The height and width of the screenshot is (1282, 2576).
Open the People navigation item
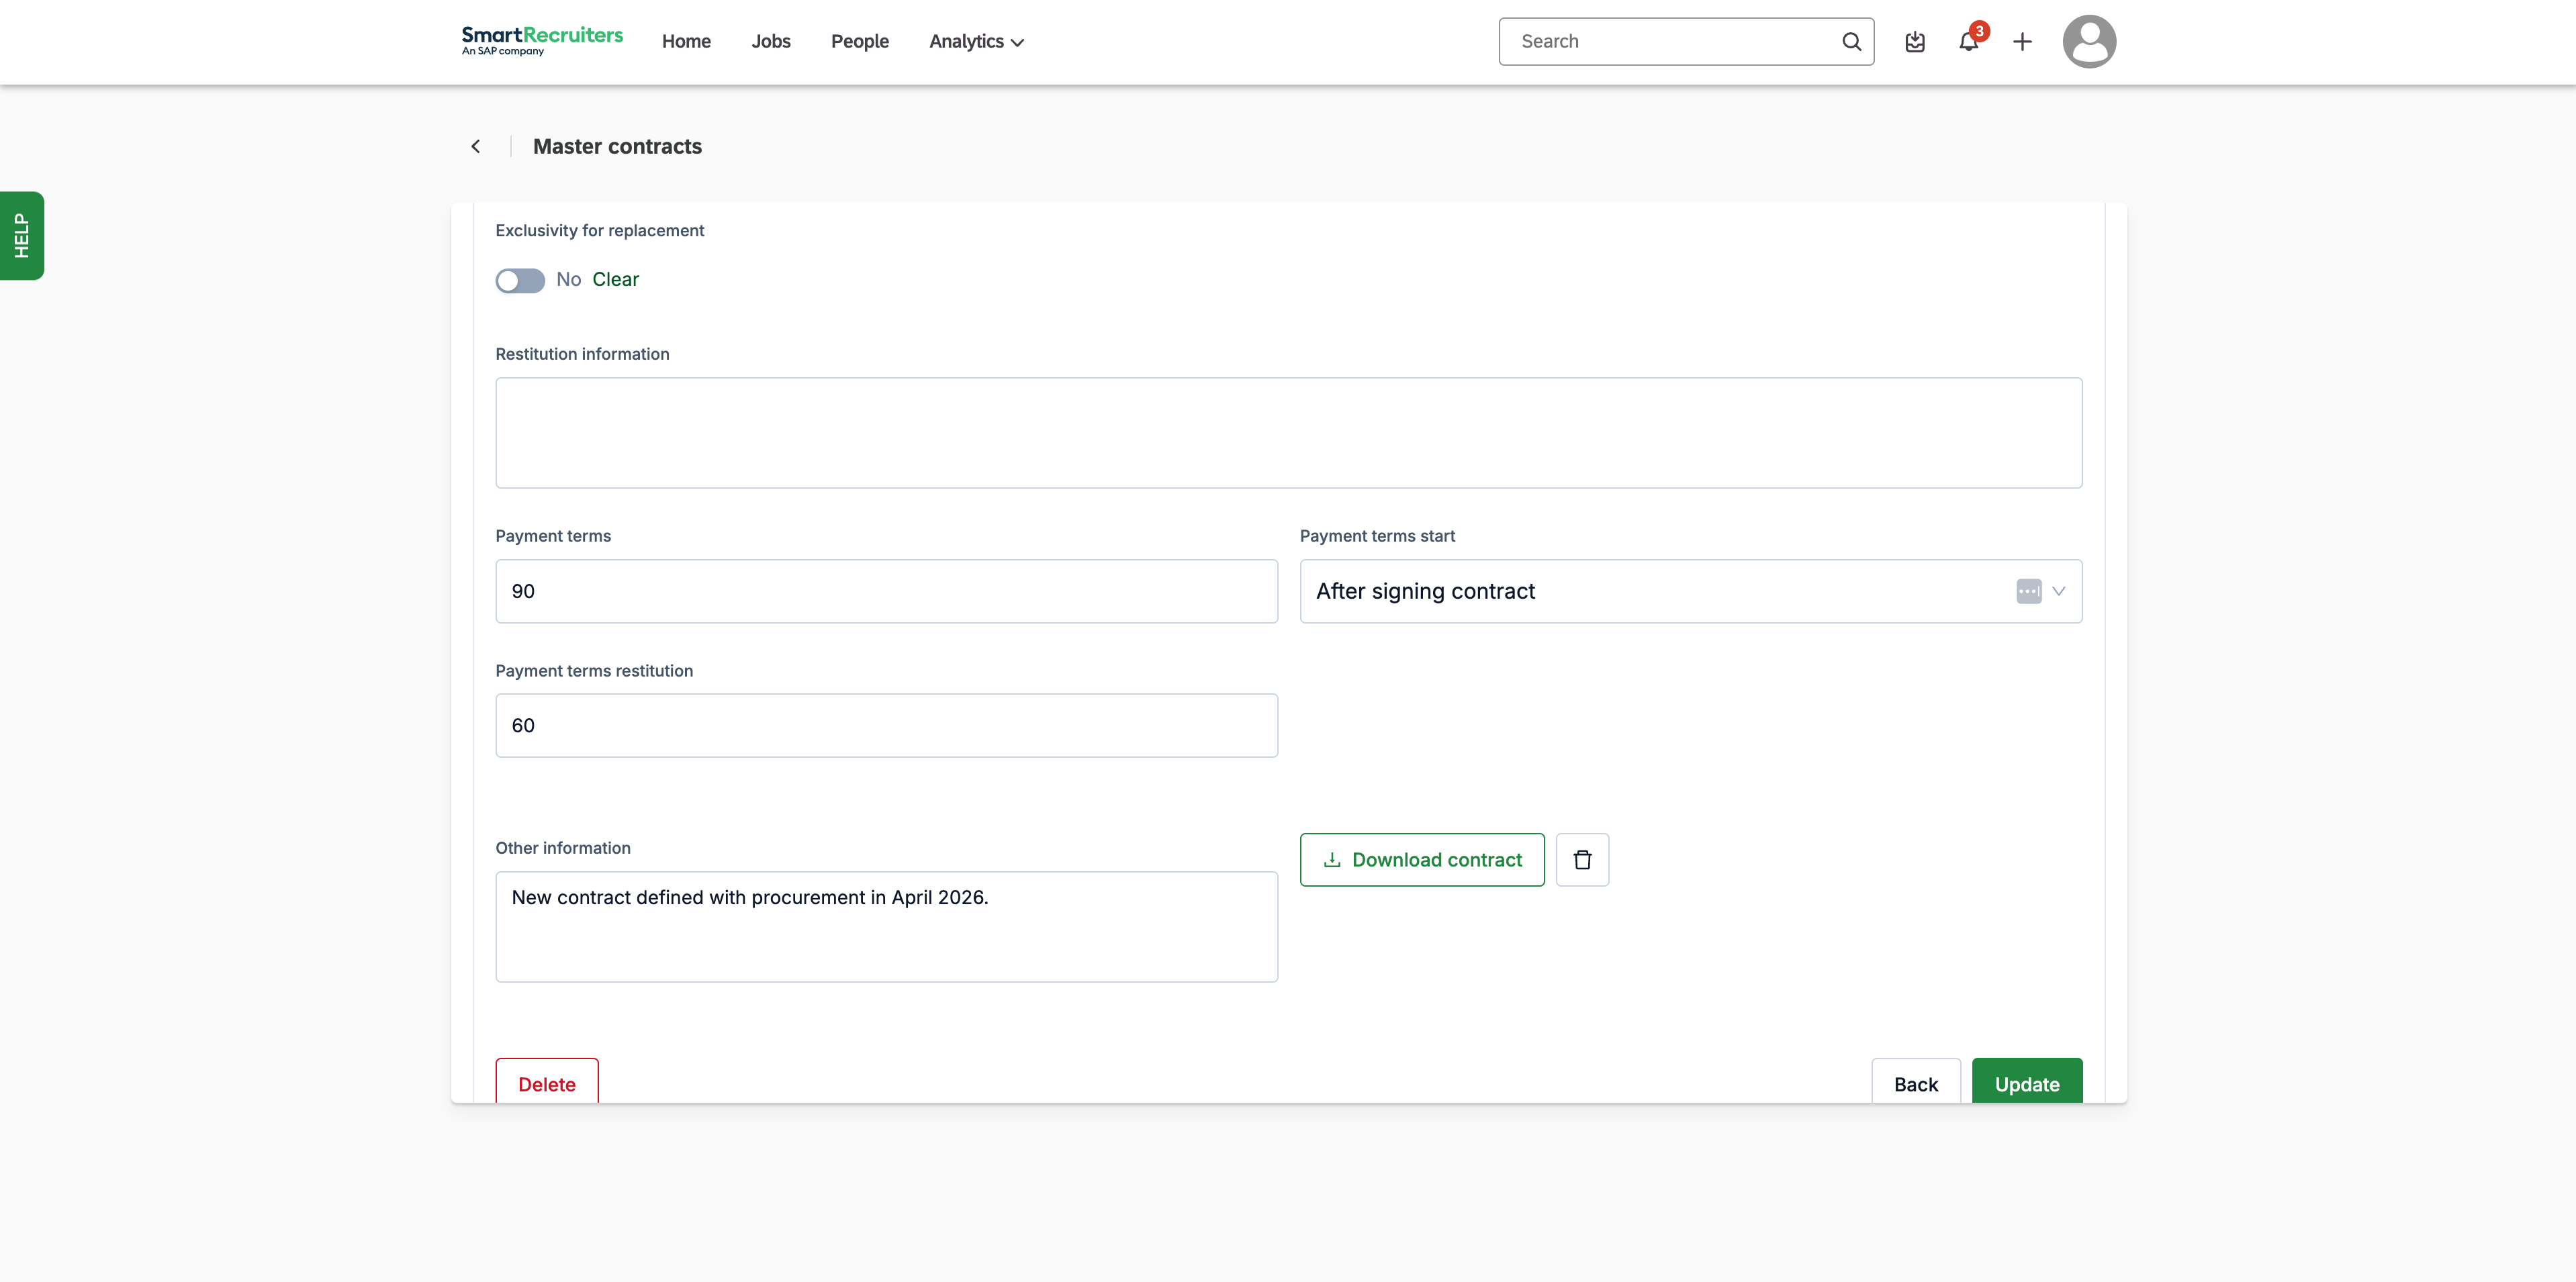click(860, 41)
